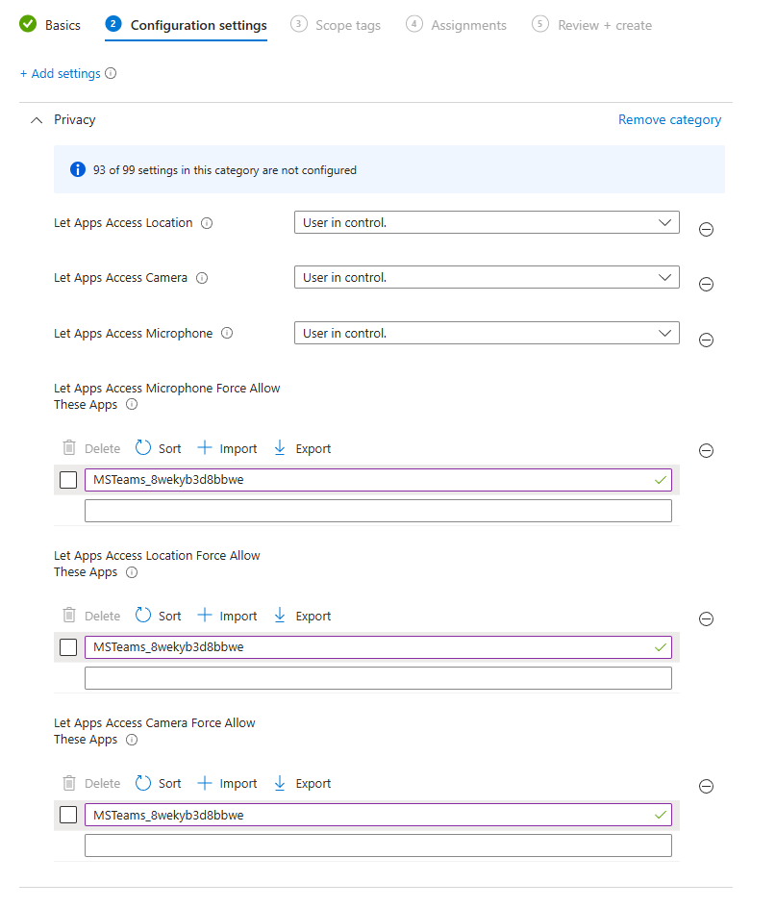Remove the Let Apps Access Location setting
The width and height of the screenshot is (776, 908).
(706, 230)
